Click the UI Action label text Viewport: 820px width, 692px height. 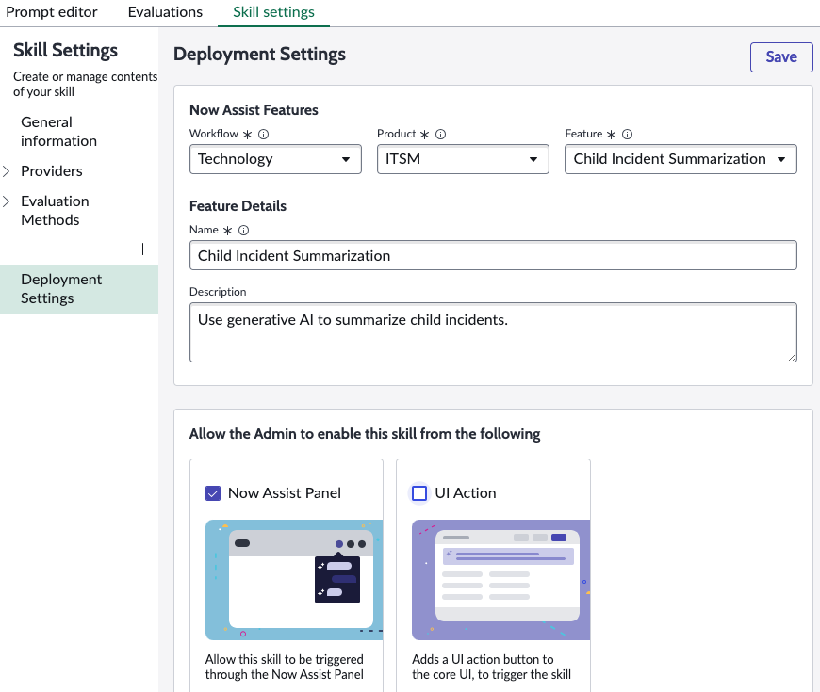coord(466,493)
